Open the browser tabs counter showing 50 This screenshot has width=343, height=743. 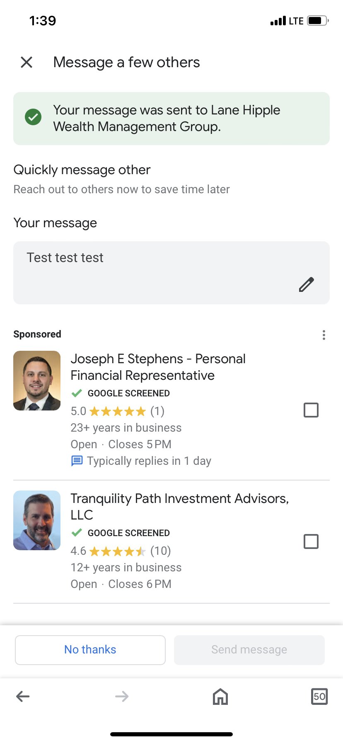point(319,696)
